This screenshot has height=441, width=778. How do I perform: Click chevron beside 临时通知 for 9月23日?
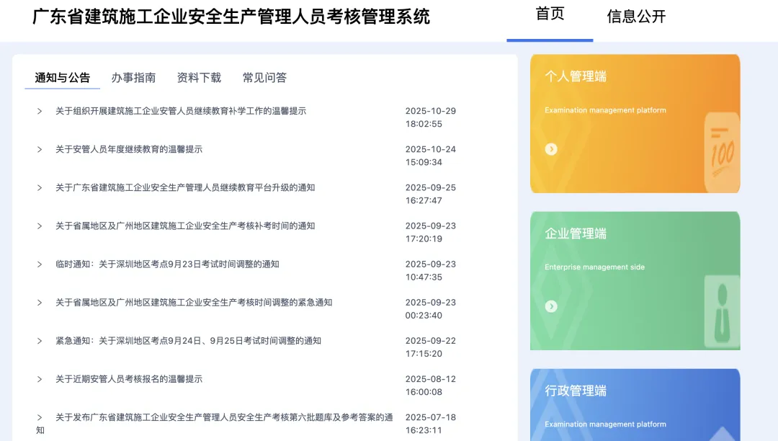pos(40,264)
